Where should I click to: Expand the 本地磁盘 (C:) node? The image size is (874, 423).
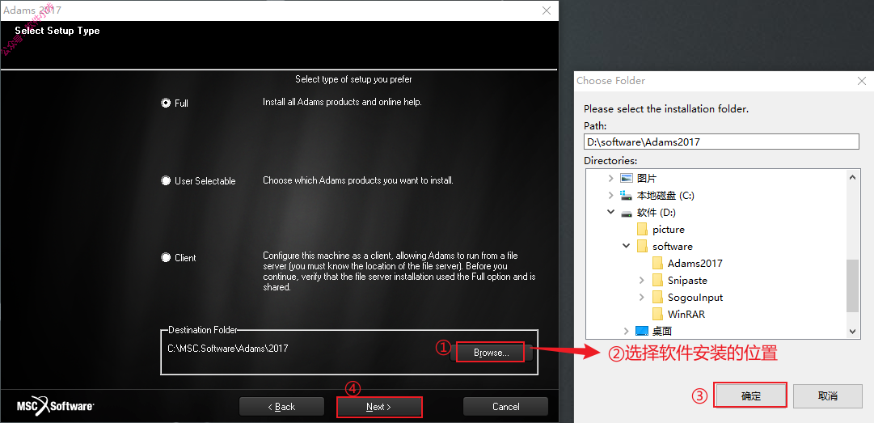point(611,196)
